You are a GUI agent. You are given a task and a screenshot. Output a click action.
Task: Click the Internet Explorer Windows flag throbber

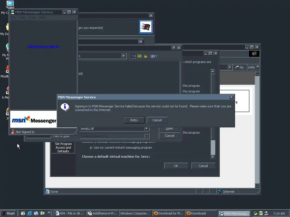pos(254,54)
